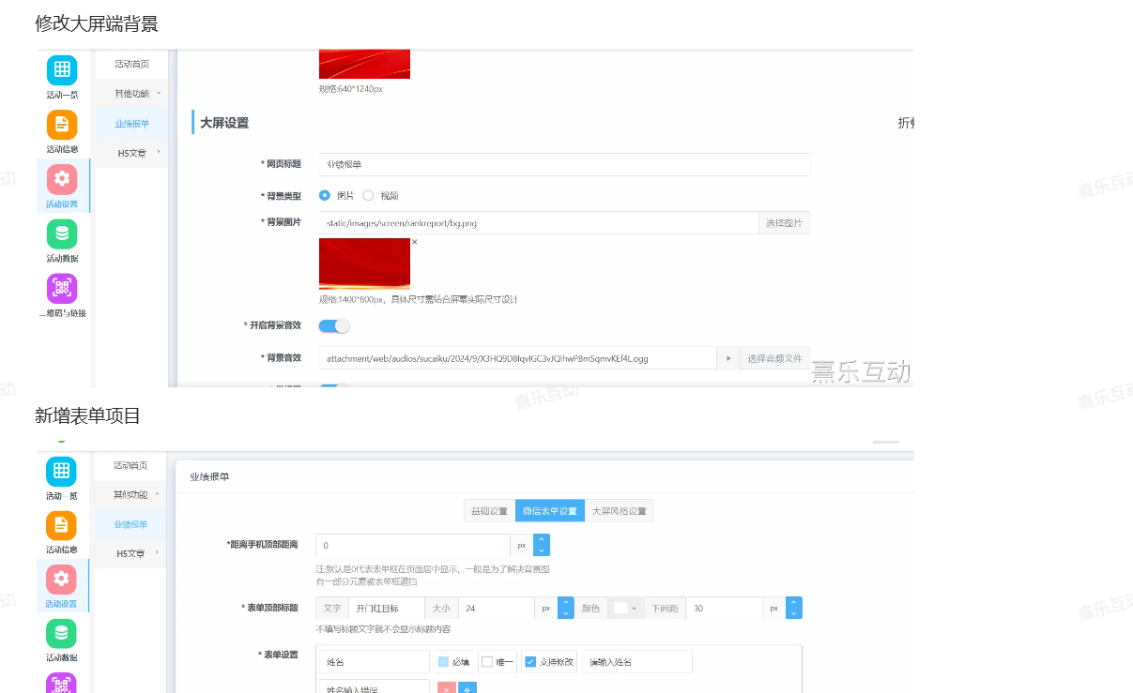Play the 背景音效 audio preview
Screen dimensions: 1133x693
click(x=727, y=358)
